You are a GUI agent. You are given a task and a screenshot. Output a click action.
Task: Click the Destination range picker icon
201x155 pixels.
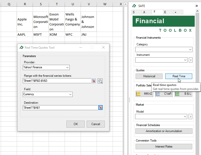pyautogui.click(x=100, y=107)
